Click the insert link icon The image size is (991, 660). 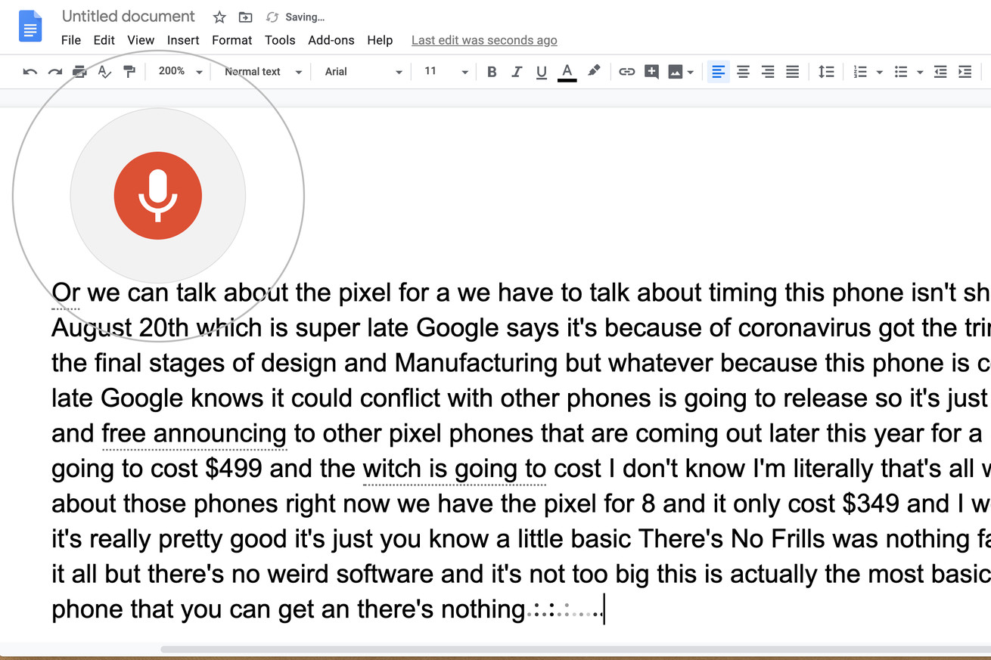(626, 72)
